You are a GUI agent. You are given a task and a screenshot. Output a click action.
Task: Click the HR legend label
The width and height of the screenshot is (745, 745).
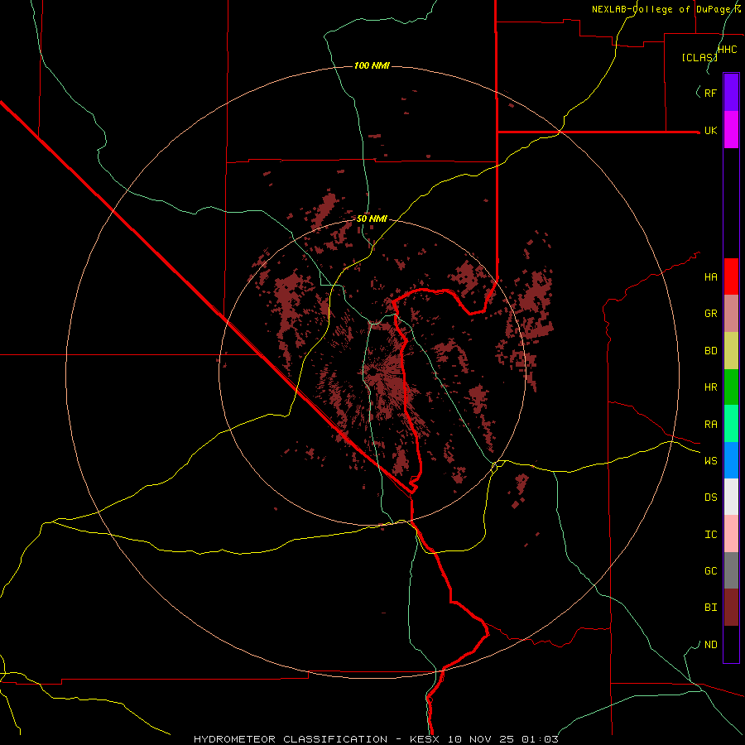tap(711, 387)
